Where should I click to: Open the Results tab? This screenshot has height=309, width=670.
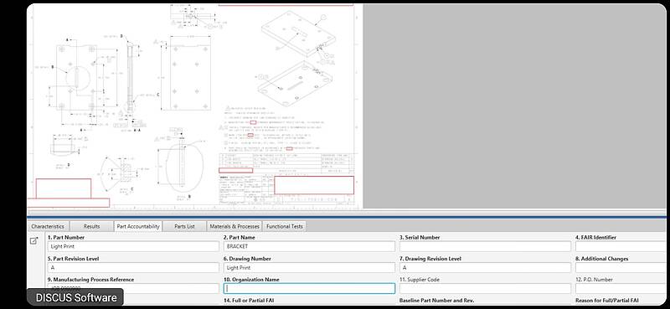[91, 226]
